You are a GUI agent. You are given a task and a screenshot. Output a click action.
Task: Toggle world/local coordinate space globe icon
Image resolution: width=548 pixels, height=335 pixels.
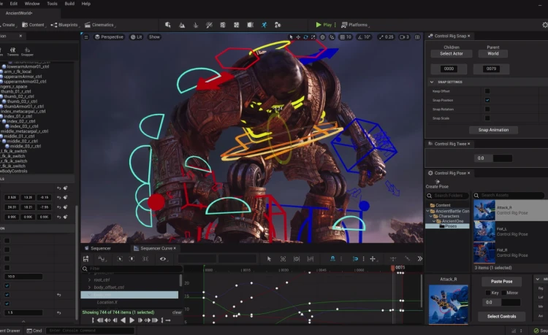[322, 37]
